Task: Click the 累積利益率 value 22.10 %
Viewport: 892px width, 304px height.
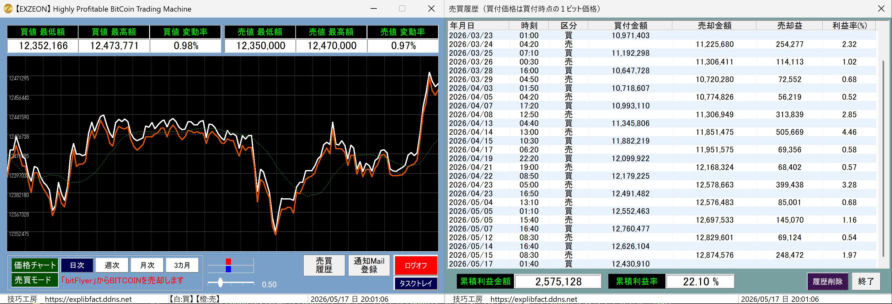Action: point(700,281)
